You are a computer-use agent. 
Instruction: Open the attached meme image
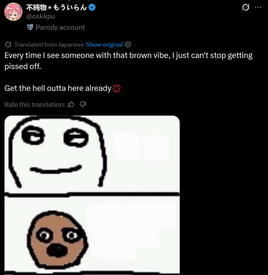click(92, 195)
